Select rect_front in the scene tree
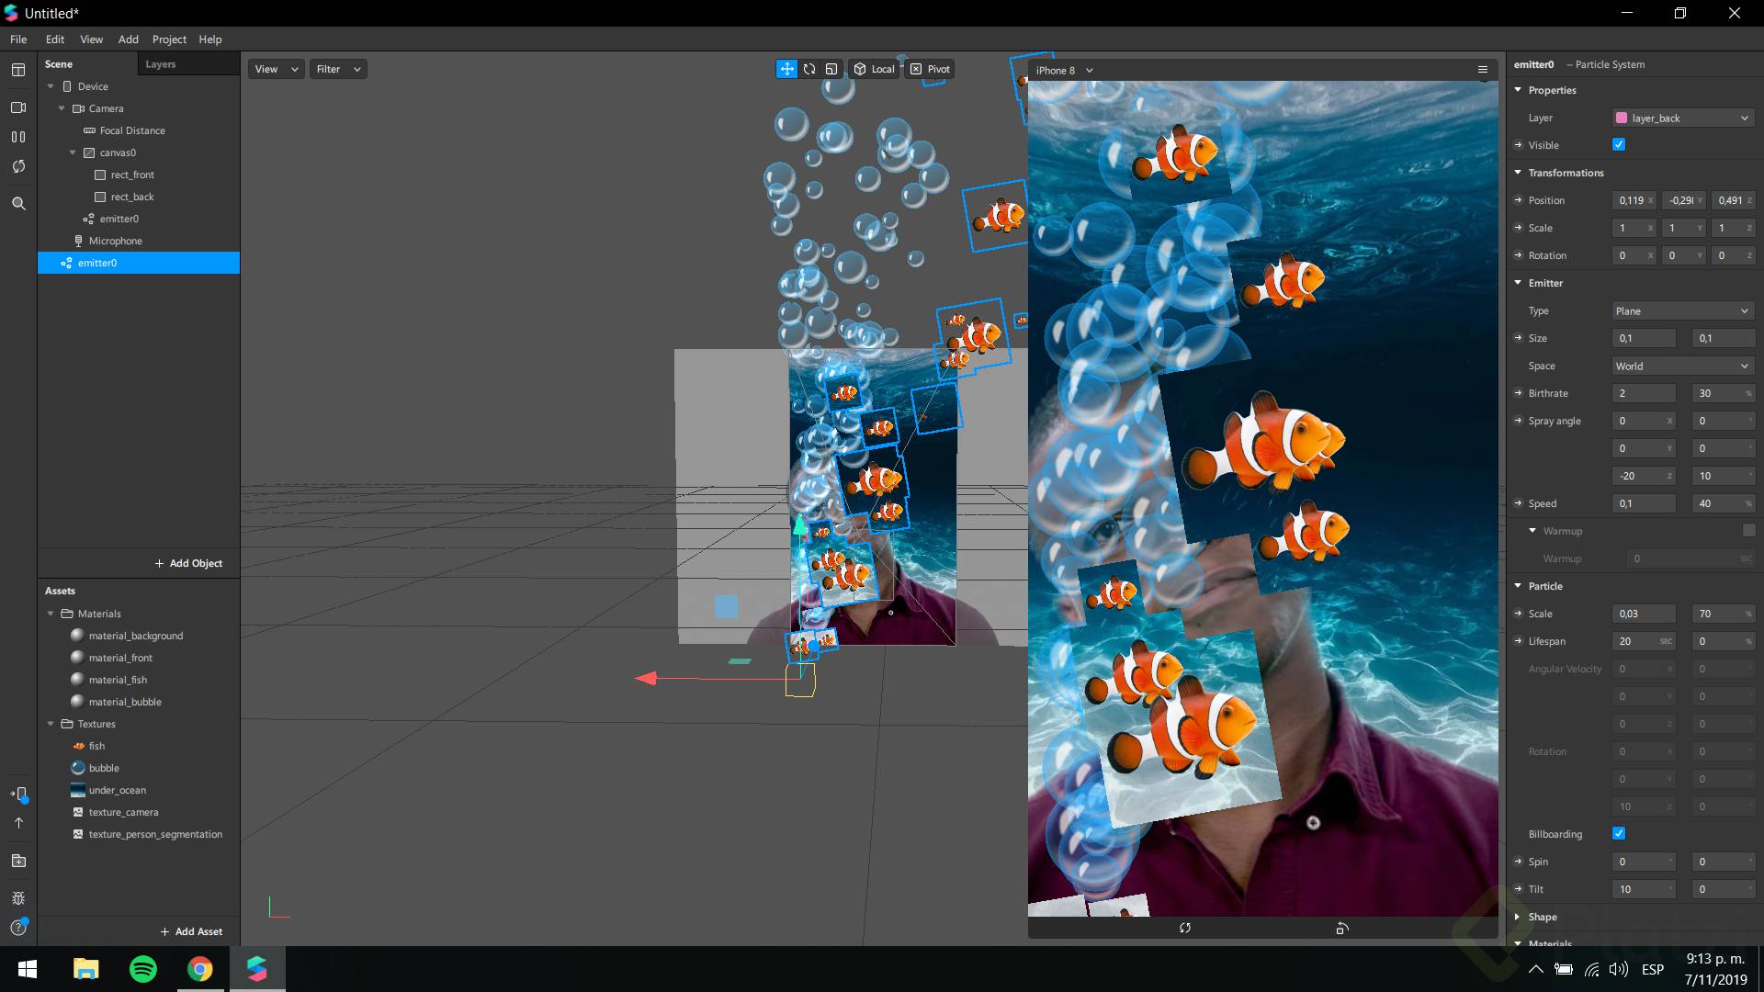 [x=132, y=175]
